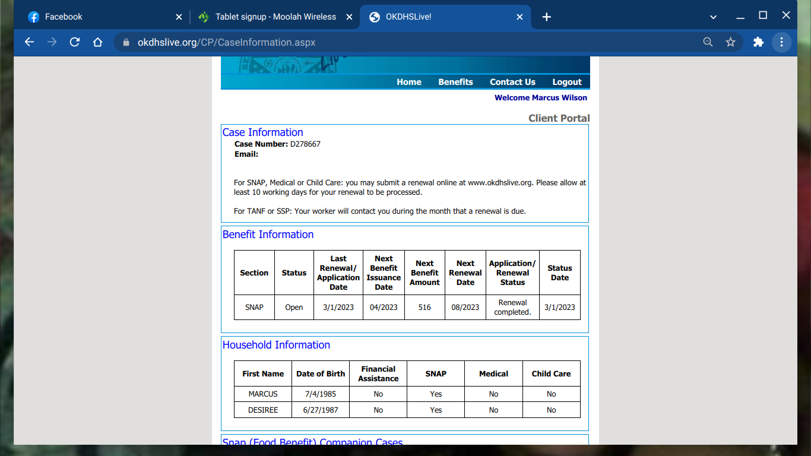This screenshot has width=811, height=456.
Task: Click the Open status cell
Action: [x=294, y=307]
